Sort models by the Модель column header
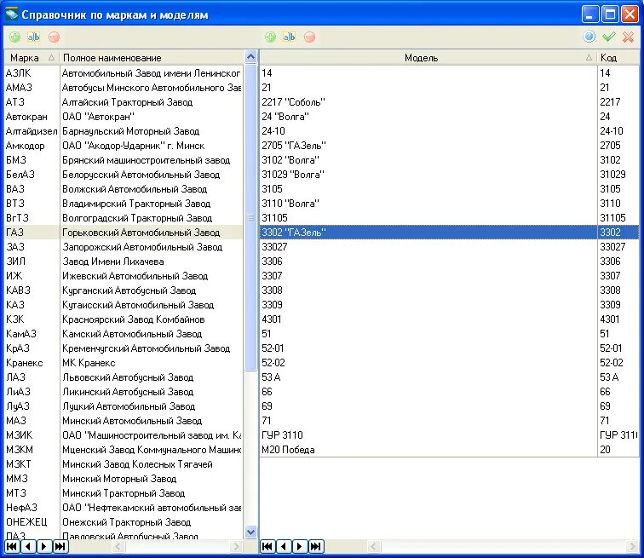 (x=428, y=58)
